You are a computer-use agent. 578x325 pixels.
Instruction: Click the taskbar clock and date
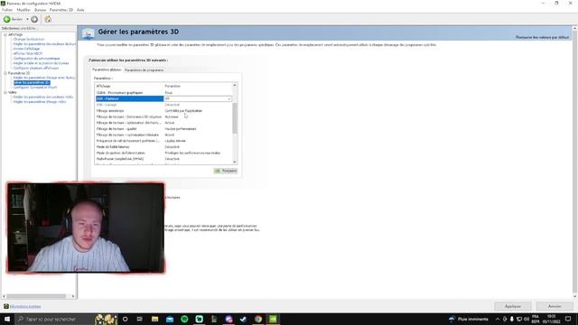pos(551,319)
